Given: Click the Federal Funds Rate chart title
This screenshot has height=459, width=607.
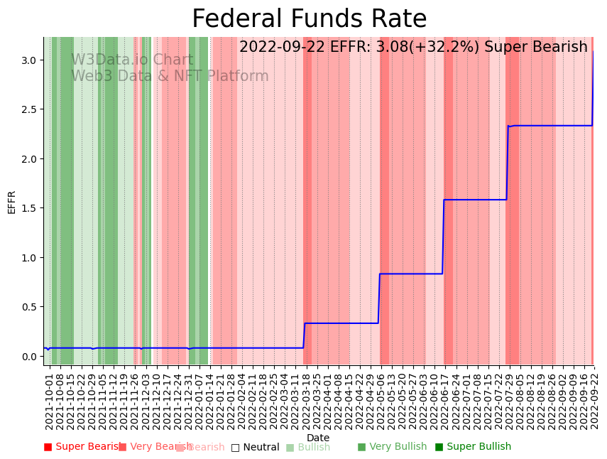Looking at the screenshot, I should (310, 19).
